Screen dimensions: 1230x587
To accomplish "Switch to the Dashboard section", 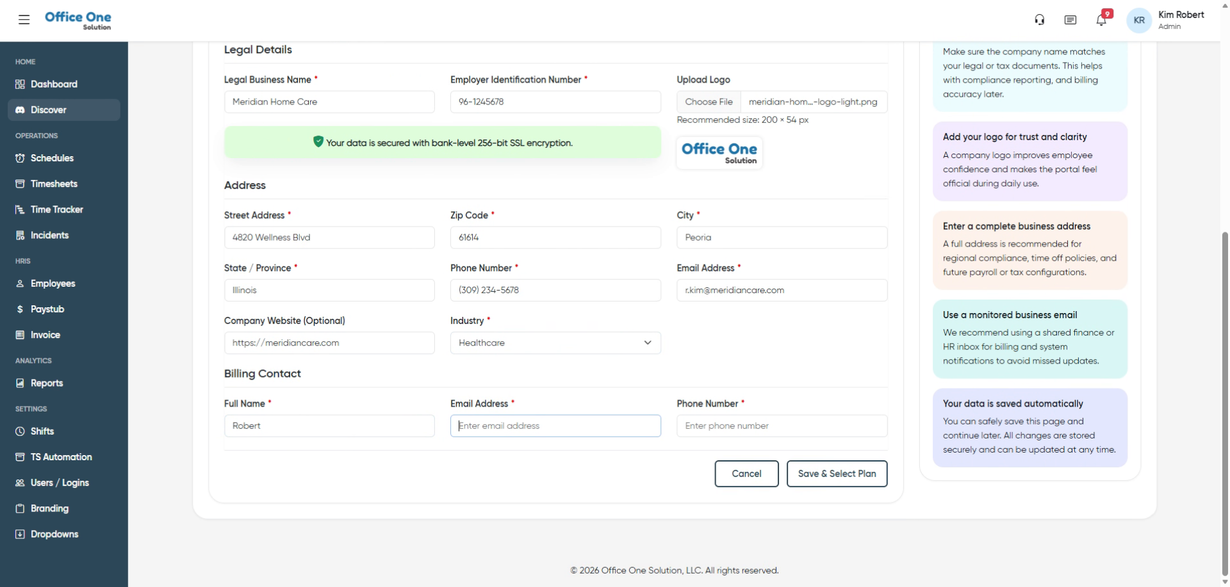I will pos(53,84).
